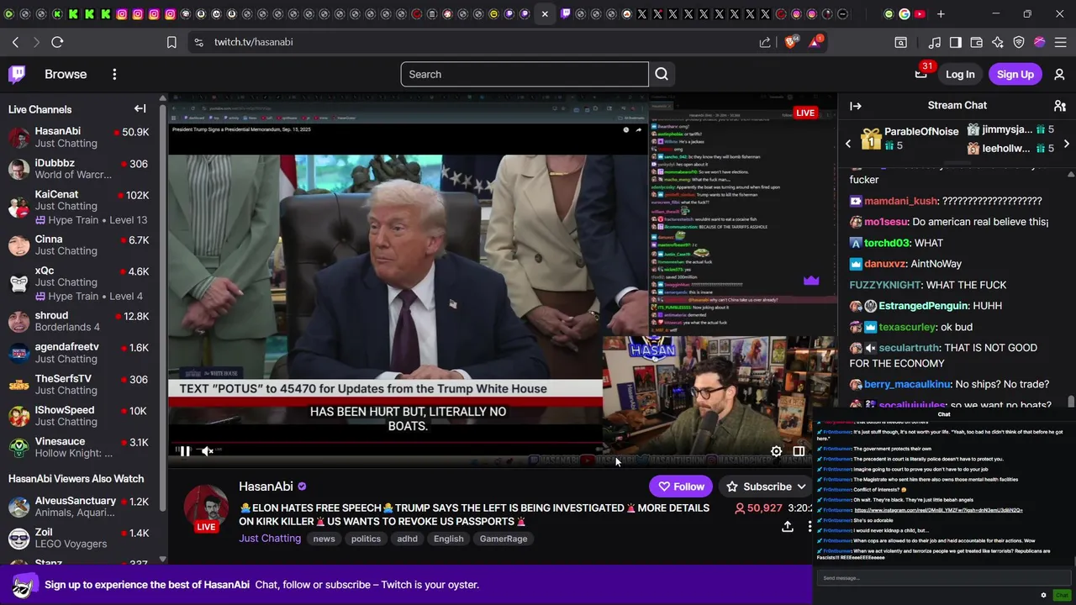Open iDubbbz channel in sidebar
This screenshot has height=605, width=1076.
pyautogui.click(x=80, y=169)
